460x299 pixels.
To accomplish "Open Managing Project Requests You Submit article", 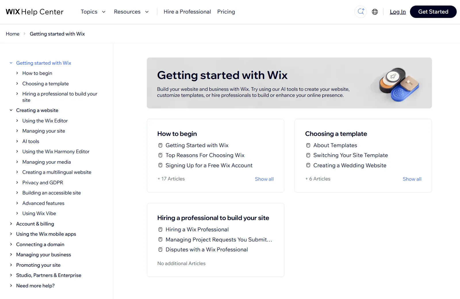I will click(219, 239).
